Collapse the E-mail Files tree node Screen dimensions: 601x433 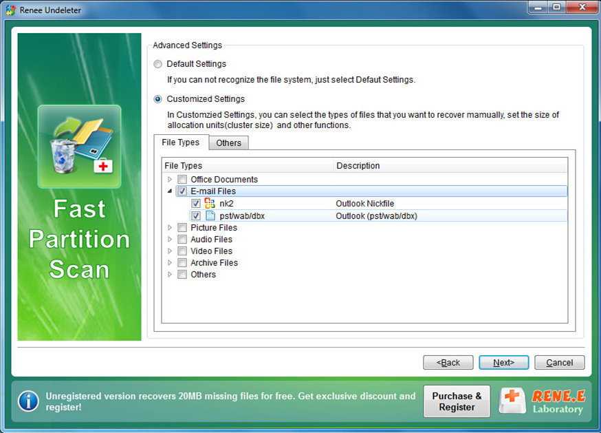[x=170, y=191]
